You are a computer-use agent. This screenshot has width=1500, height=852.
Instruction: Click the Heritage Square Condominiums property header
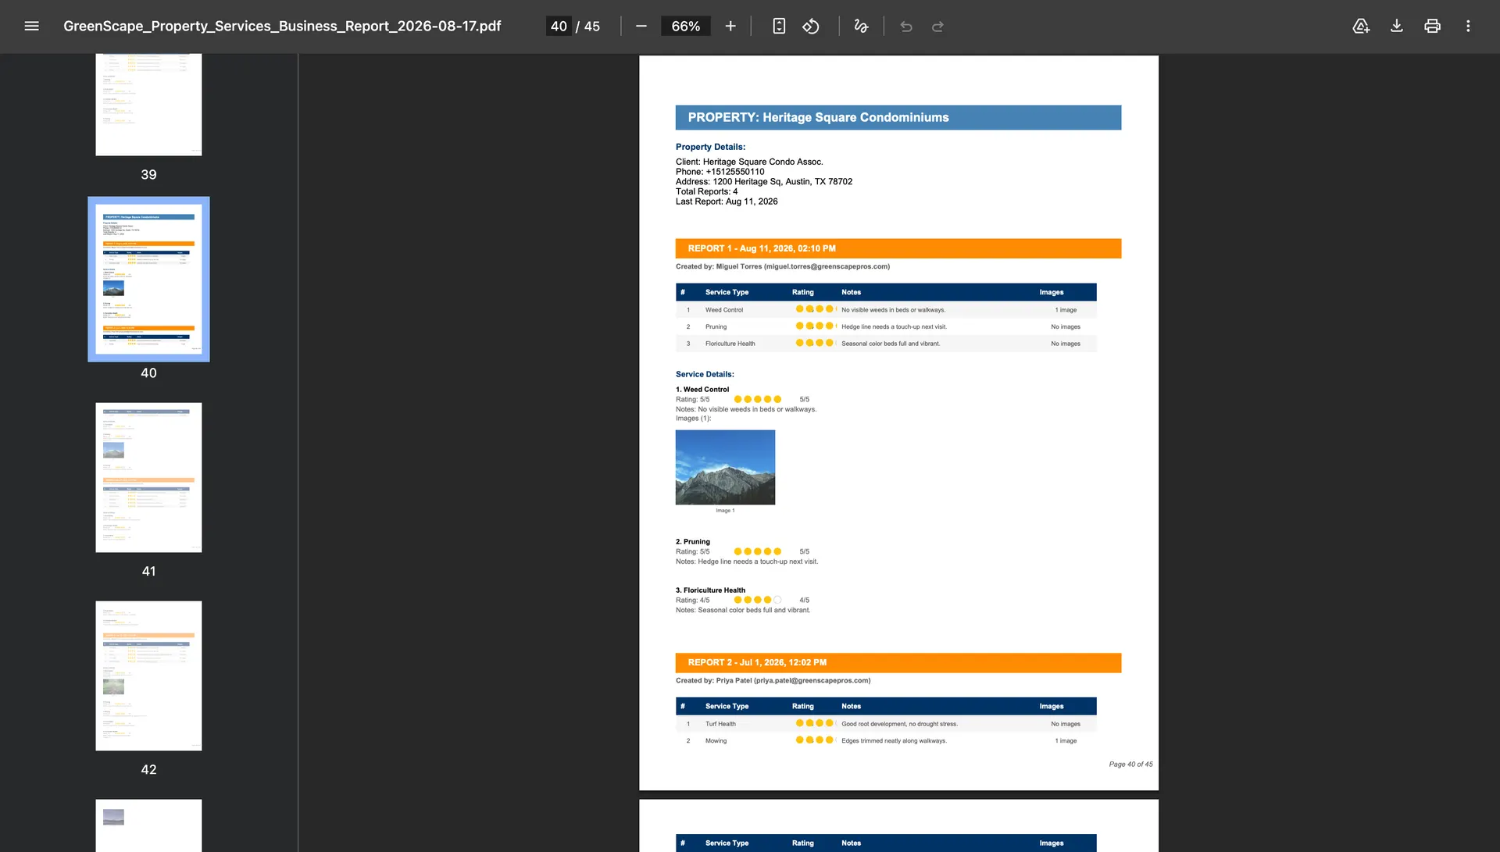coord(898,117)
